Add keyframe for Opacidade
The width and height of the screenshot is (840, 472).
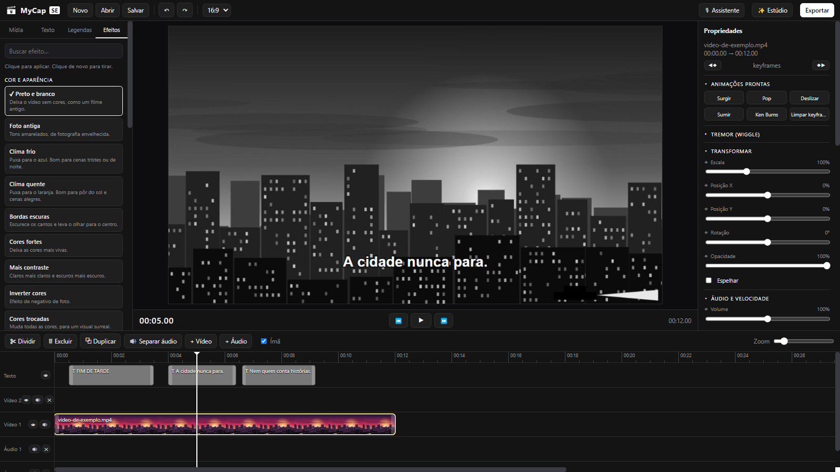pyautogui.click(x=706, y=256)
